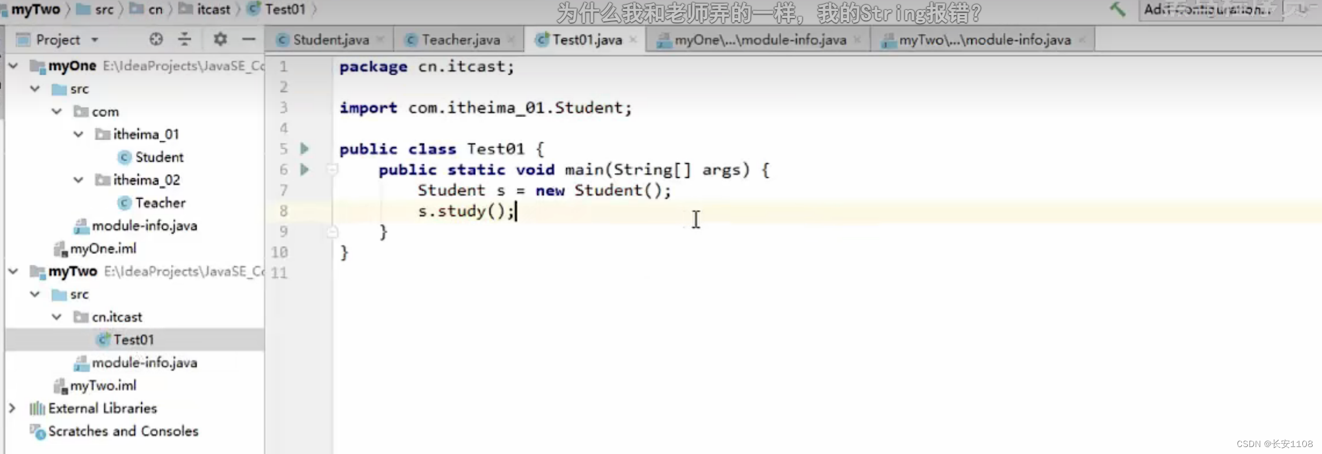Switch to the Student.java tab
This screenshot has height=454, width=1322.
(331, 39)
